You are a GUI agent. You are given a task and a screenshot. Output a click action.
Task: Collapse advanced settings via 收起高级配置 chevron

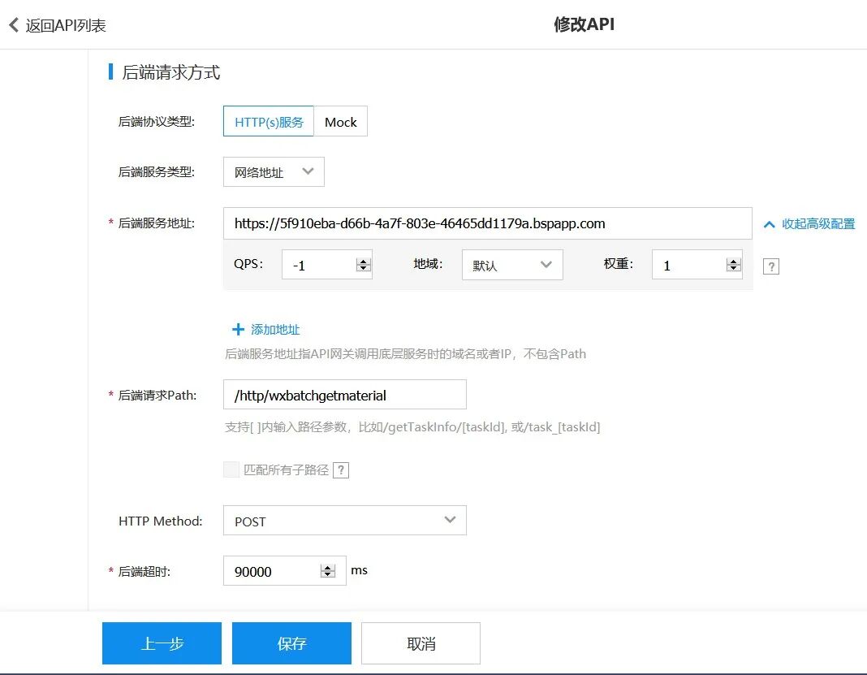click(769, 223)
